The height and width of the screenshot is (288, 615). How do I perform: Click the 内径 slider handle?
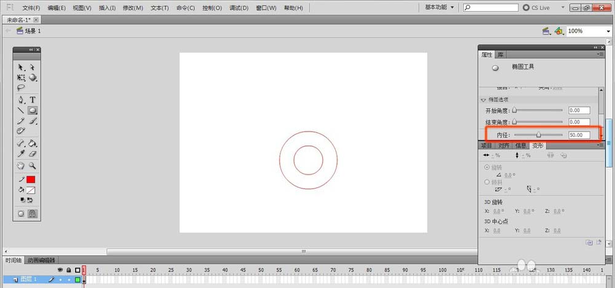coord(539,135)
